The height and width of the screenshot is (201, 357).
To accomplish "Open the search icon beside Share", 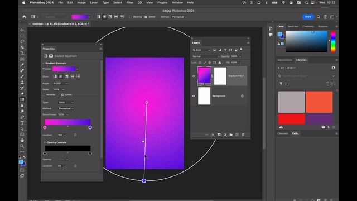I will tap(319, 17).
